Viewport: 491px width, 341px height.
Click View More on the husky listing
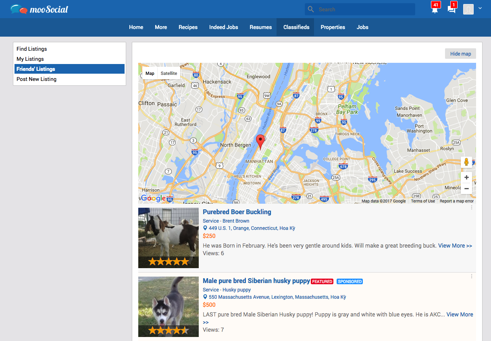pyautogui.click(x=460, y=314)
